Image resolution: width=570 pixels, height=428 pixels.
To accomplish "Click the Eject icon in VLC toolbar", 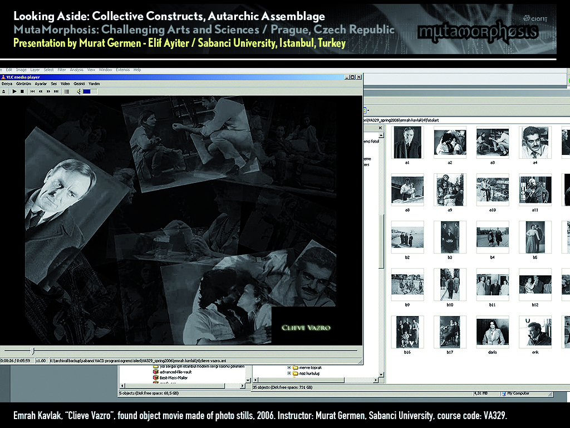I will [4, 91].
